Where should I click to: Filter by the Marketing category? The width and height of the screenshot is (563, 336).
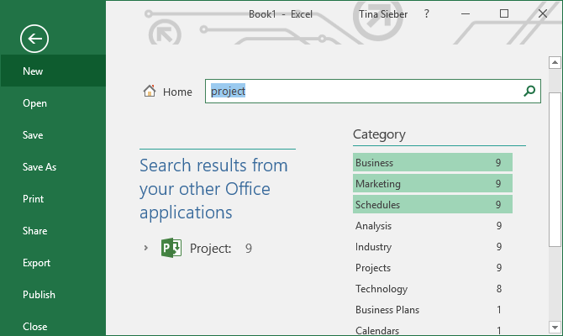432,183
